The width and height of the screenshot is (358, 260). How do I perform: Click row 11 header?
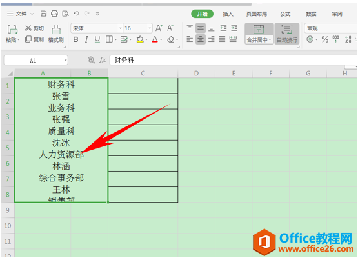(8, 241)
